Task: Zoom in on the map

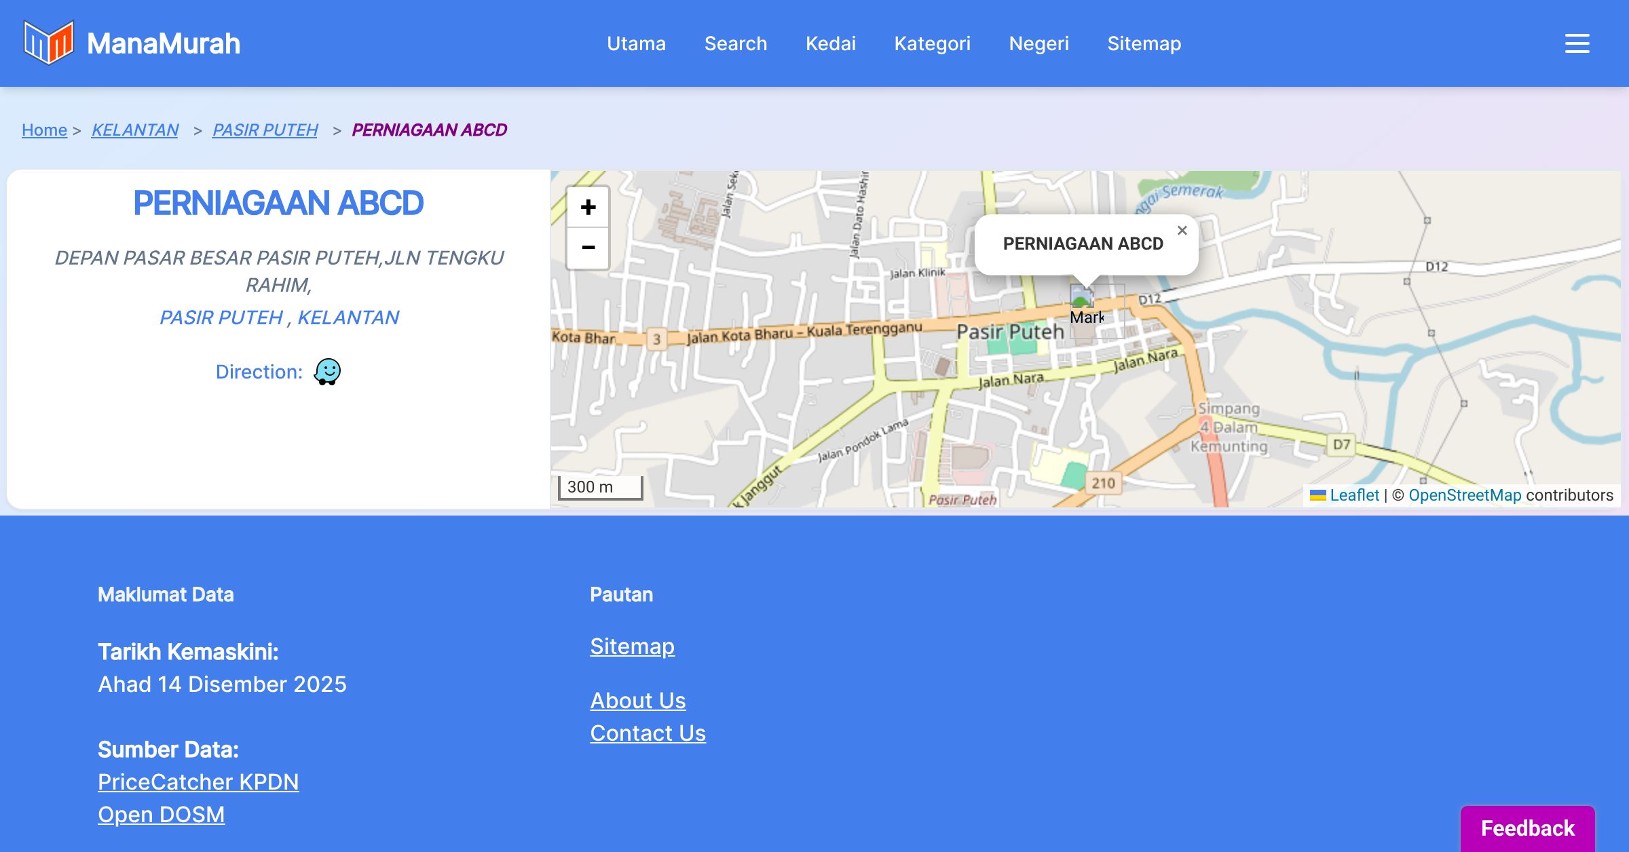Action: (588, 207)
